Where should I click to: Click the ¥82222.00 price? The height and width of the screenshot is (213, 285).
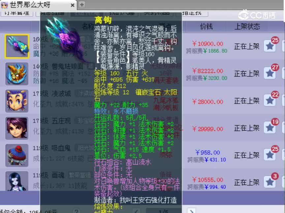207,71
